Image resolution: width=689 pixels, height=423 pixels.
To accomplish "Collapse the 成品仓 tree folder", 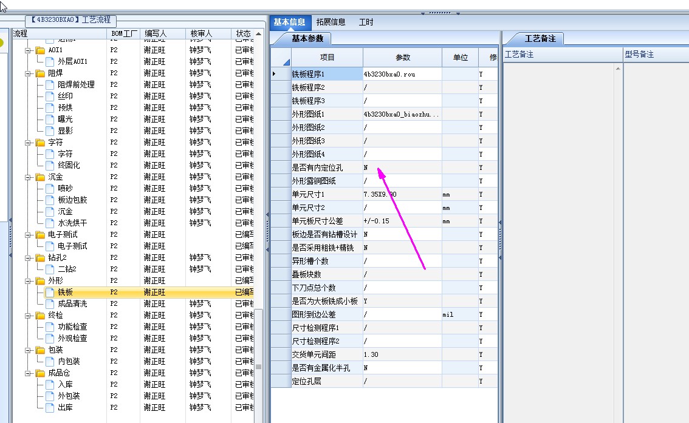I will point(28,373).
